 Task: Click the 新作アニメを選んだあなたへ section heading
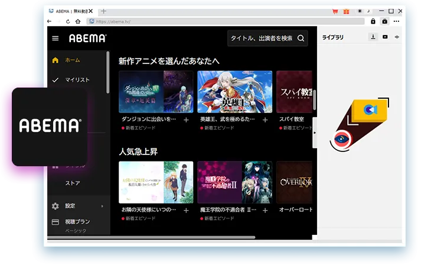click(x=169, y=61)
